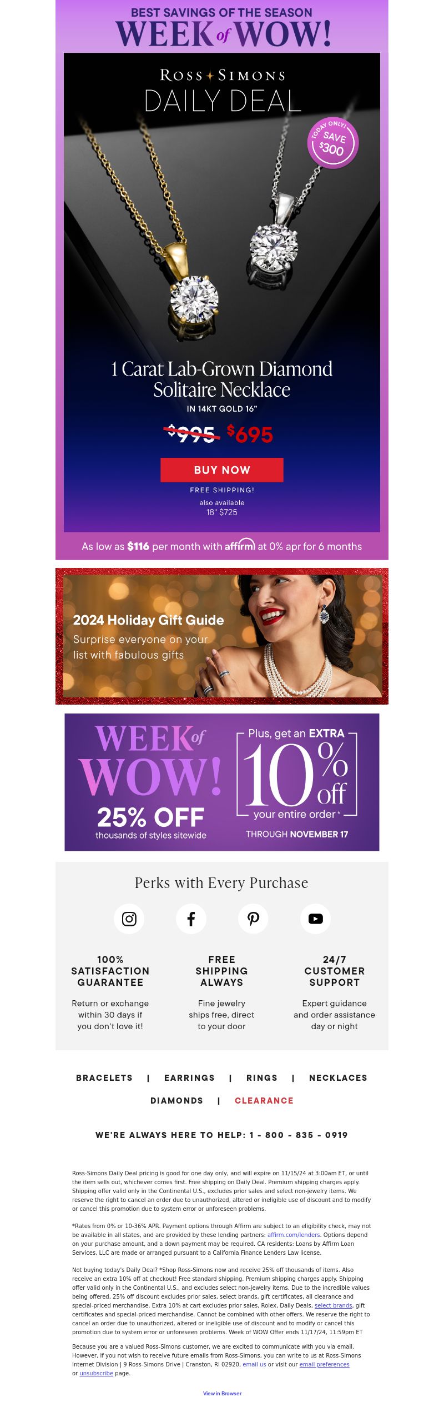Click the Week of WOW 25% off banner
Viewport: 444px width, 1422px height.
[222, 782]
